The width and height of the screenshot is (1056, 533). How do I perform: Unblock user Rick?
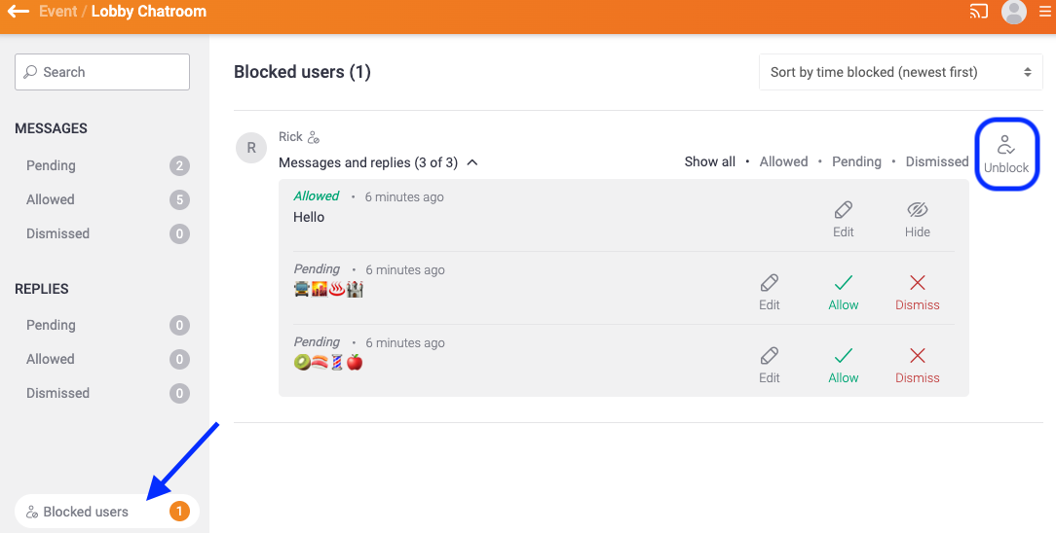pos(1006,154)
